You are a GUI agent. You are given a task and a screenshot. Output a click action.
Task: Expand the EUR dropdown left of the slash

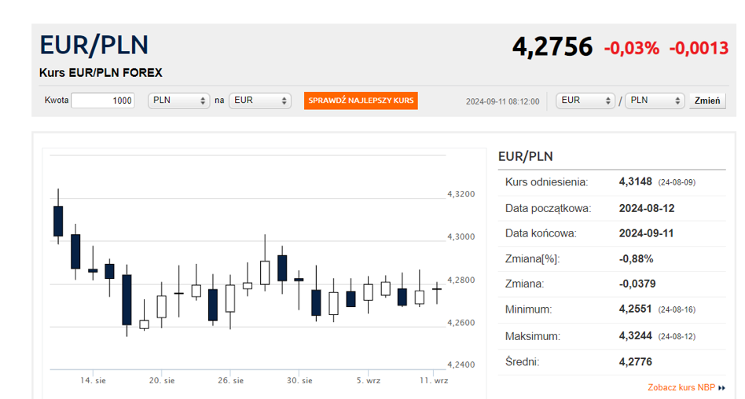(585, 101)
